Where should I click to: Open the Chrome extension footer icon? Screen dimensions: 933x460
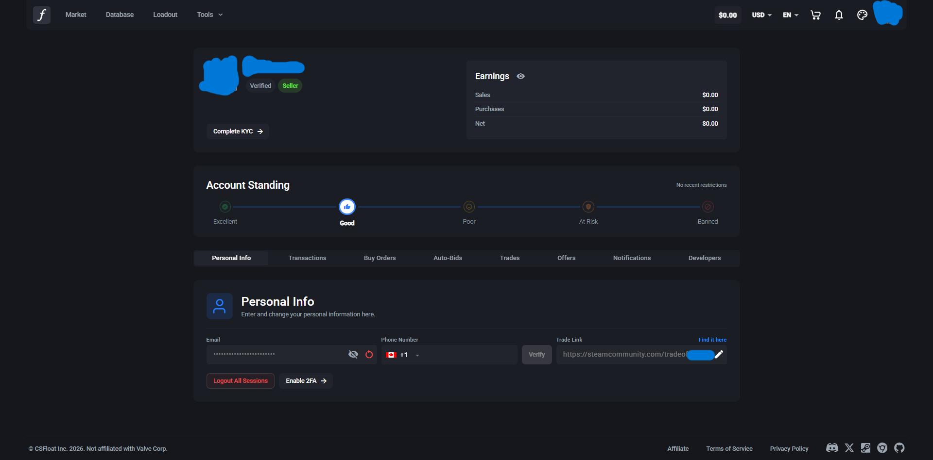pyautogui.click(x=882, y=448)
